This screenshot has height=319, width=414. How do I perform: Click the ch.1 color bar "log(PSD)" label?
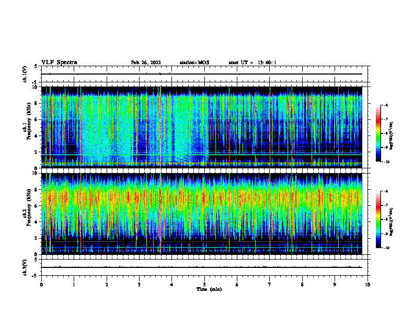tap(392, 136)
